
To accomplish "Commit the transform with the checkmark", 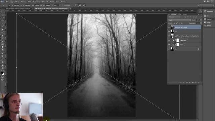I will click(84, 5).
